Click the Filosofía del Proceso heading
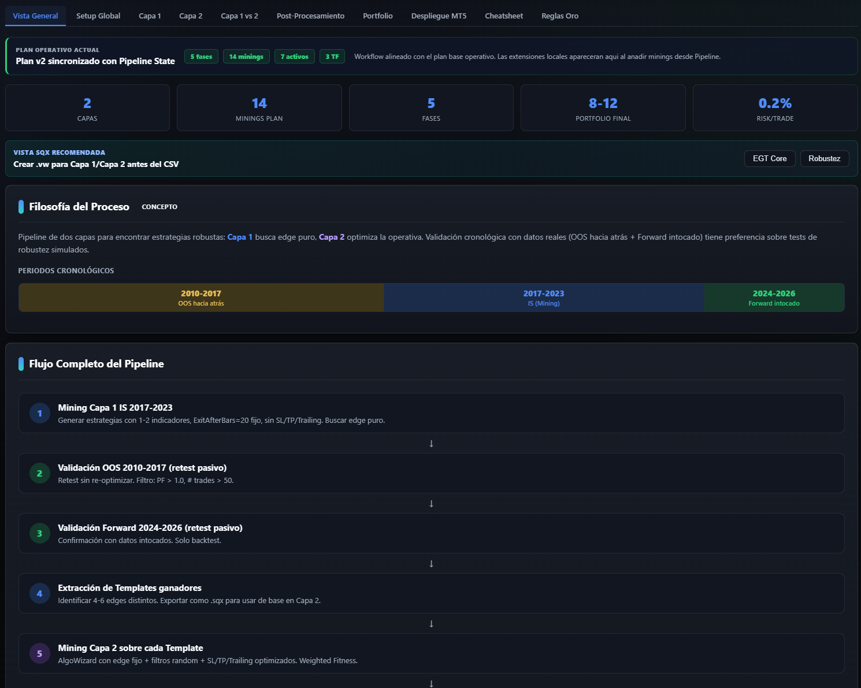The width and height of the screenshot is (861, 688). pyautogui.click(x=79, y=207)
